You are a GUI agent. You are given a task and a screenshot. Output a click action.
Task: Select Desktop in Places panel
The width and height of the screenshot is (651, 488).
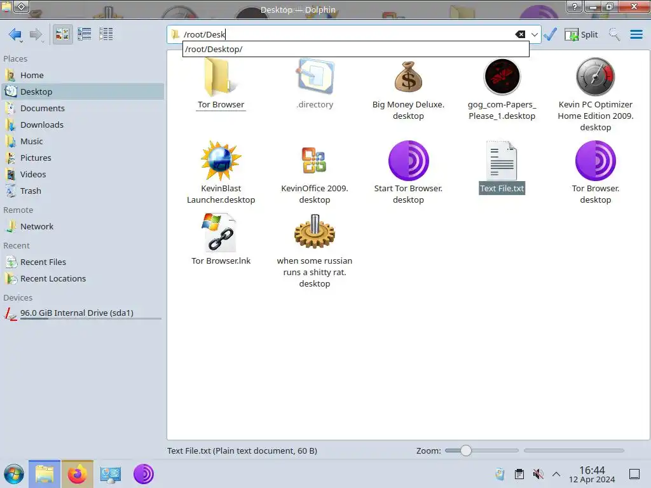point(83,91)
